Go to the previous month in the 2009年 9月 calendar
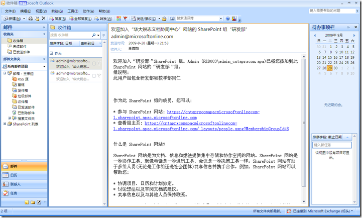Viewport: 362px width, 218px height. point(315,35)
